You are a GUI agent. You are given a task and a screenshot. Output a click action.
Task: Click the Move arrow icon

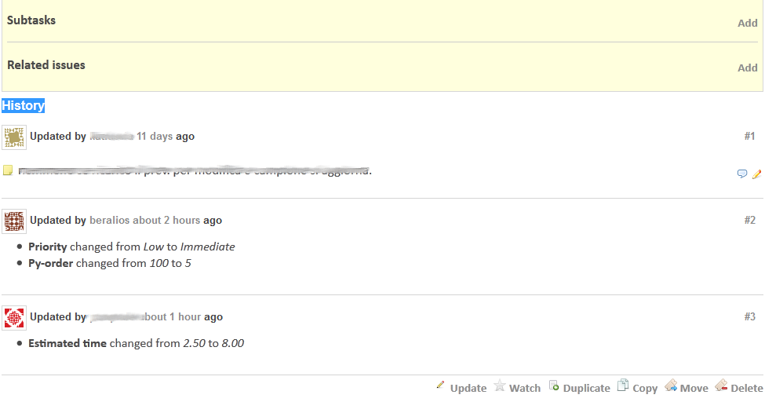coord(671,386)
